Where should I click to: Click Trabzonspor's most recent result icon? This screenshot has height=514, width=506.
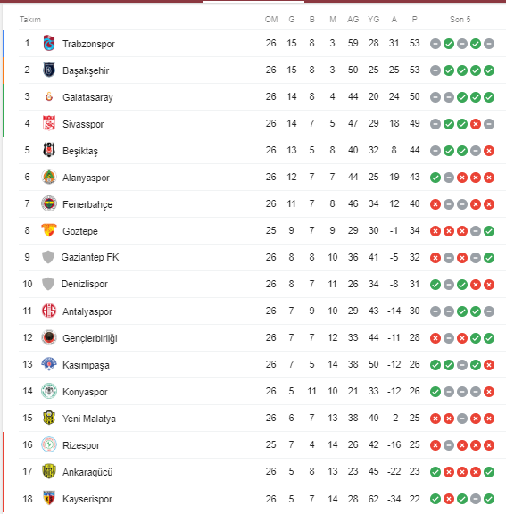(489, 44)
